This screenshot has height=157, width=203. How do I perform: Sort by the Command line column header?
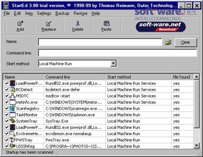click(74, 77)
